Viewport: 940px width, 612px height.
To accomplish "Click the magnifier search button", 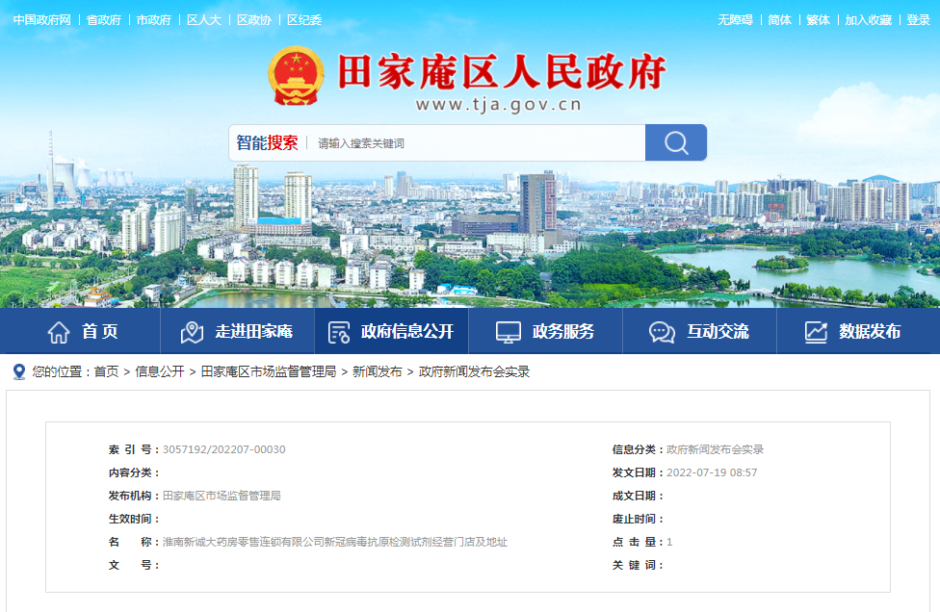I will [x=674, y=141].
